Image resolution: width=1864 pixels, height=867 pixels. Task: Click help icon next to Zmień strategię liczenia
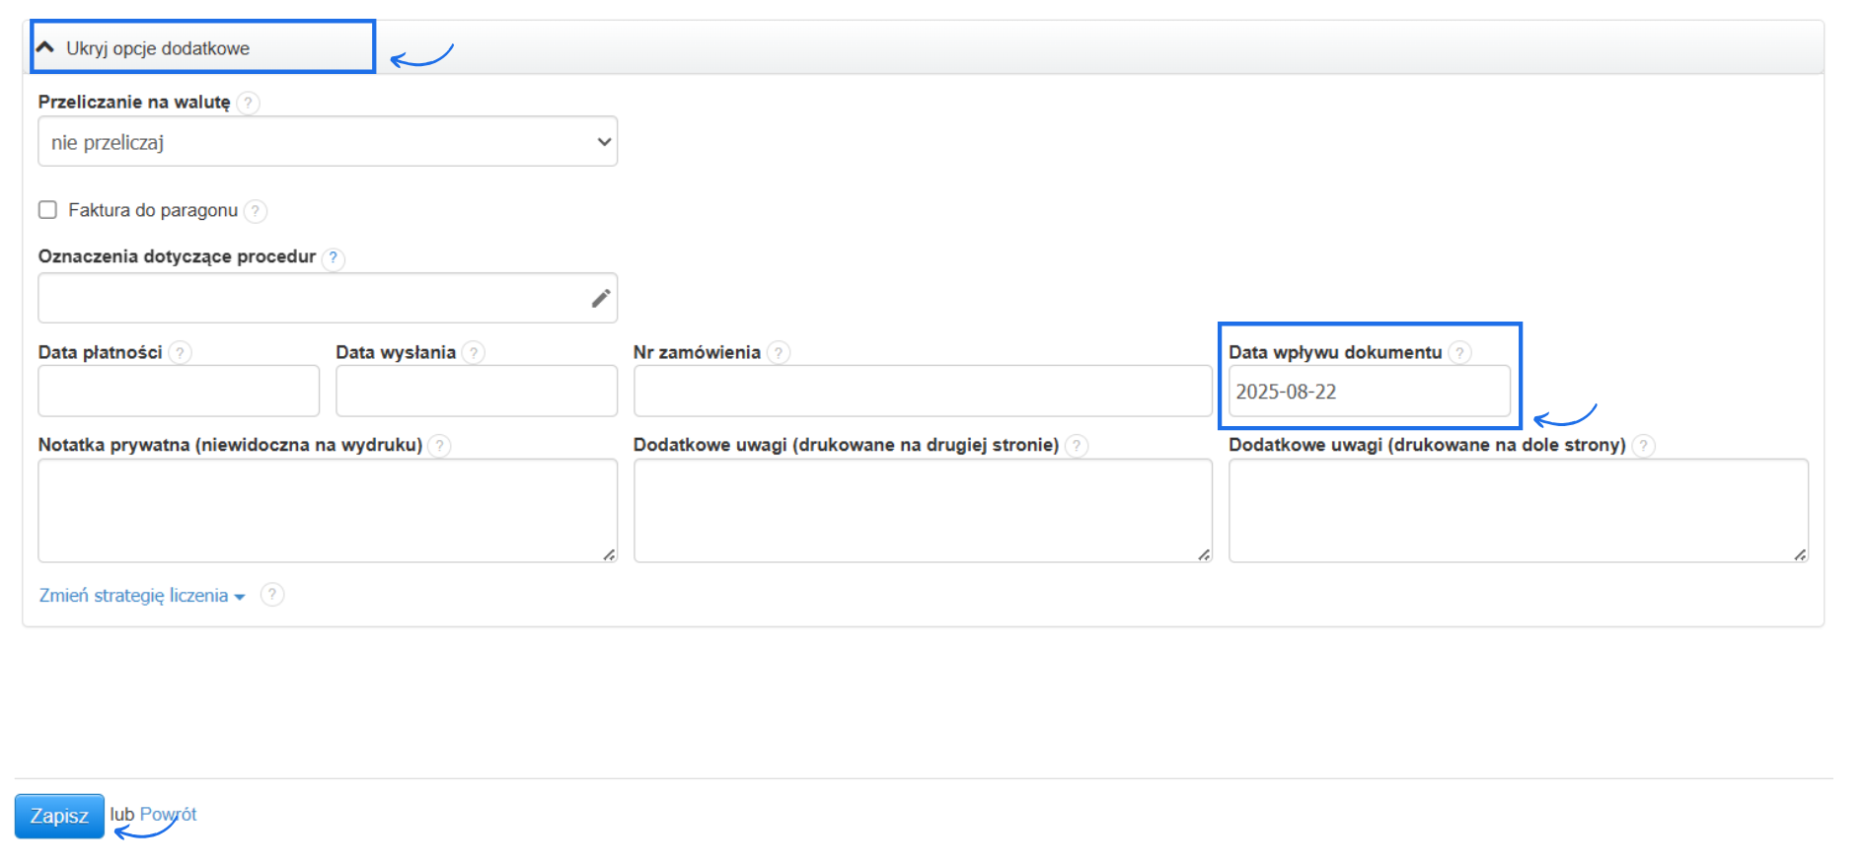(272, 595)
